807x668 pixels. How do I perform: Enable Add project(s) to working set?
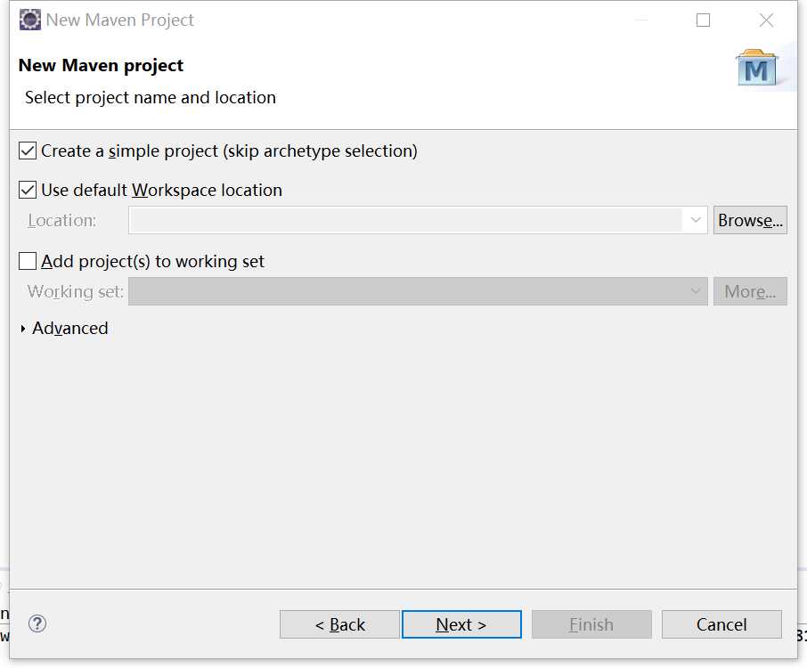pos(28,261)
